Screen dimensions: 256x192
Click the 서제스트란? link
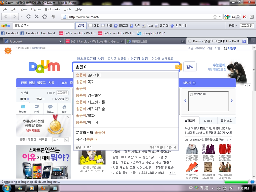pos(156,147)
